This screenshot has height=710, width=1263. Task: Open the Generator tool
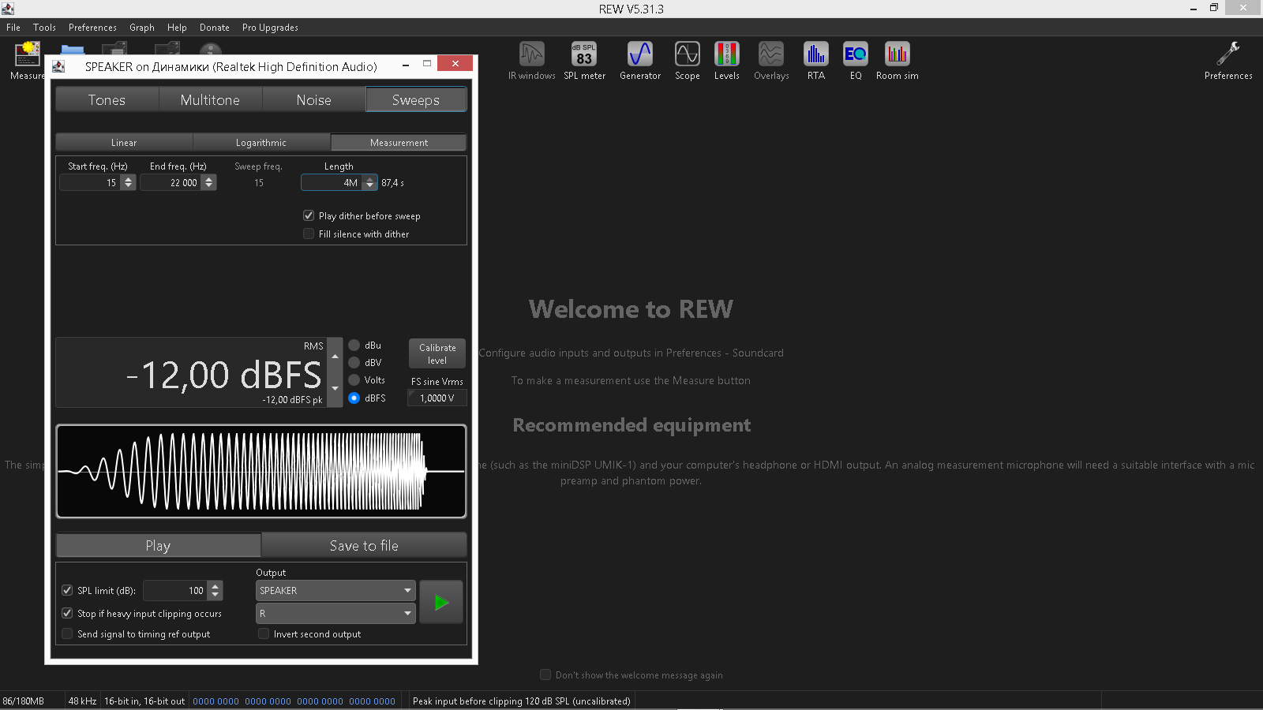point(640,61)
